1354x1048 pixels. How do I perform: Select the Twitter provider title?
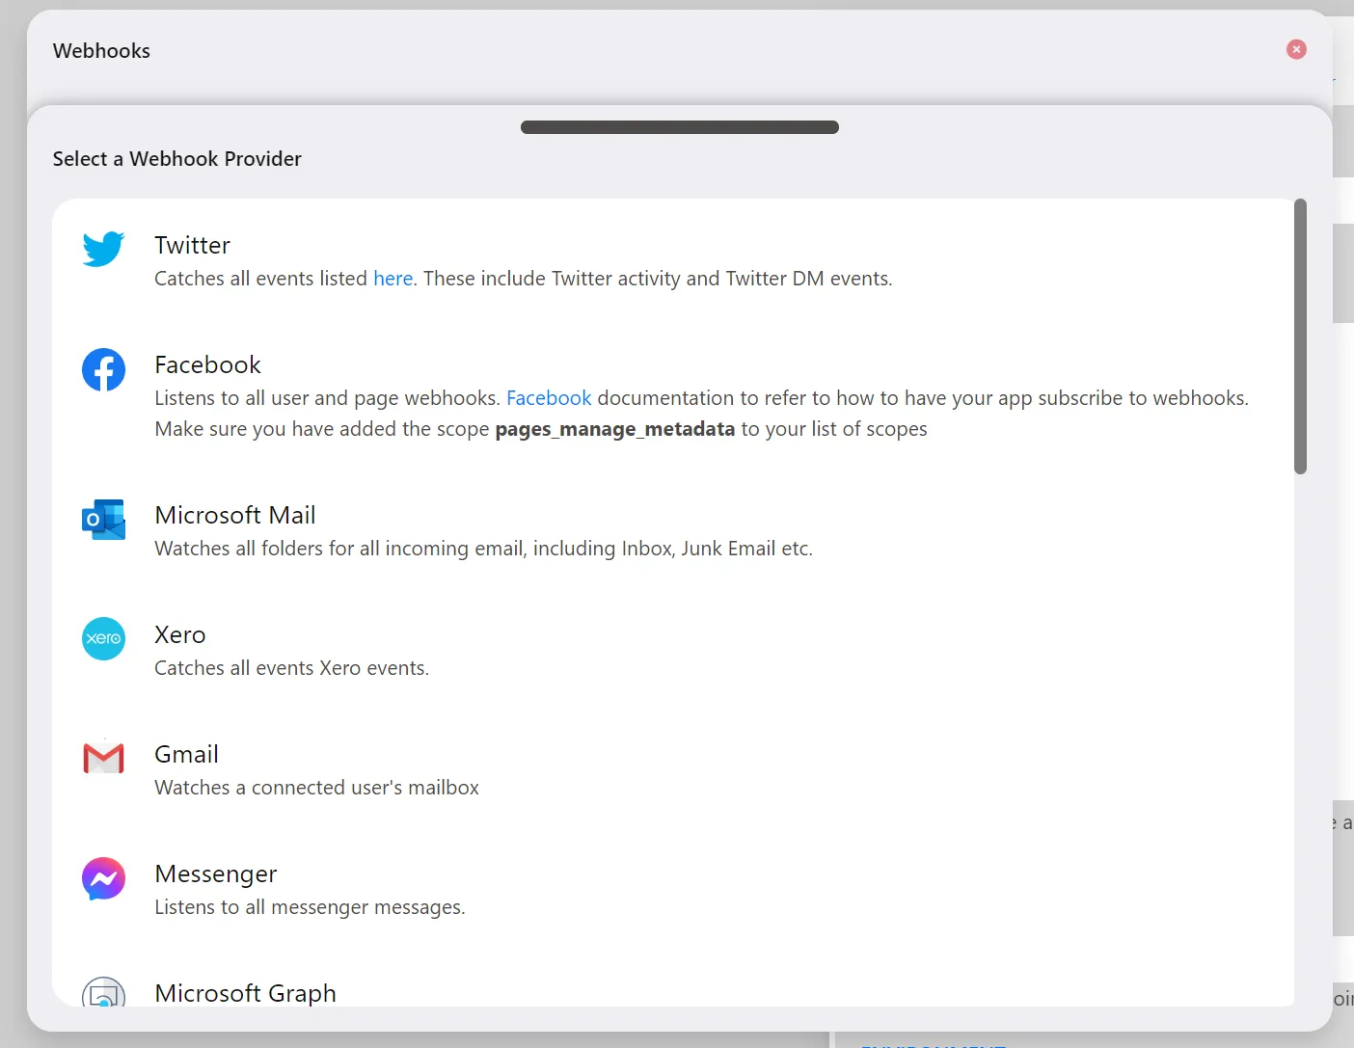pos(192,245)
